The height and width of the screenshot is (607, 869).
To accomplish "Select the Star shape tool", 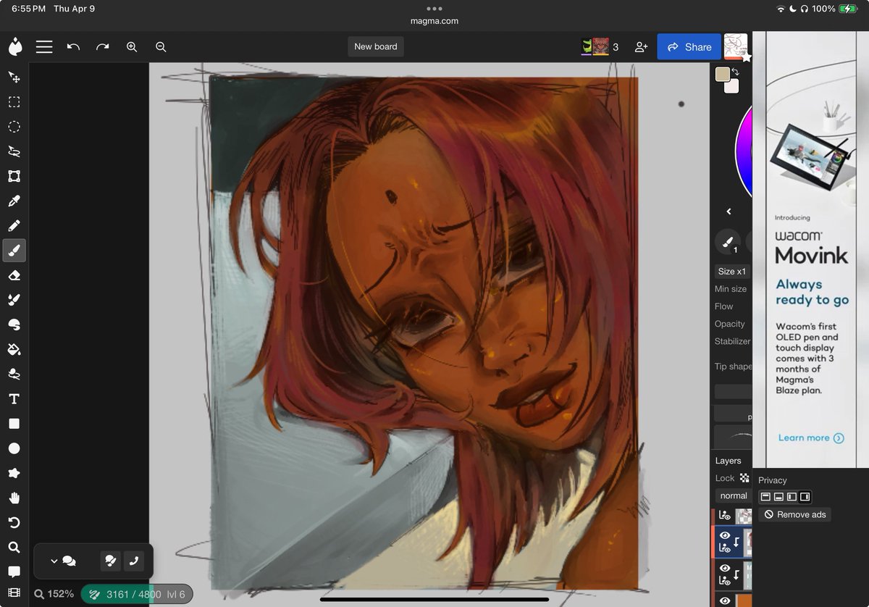I will tap(14, 473).
